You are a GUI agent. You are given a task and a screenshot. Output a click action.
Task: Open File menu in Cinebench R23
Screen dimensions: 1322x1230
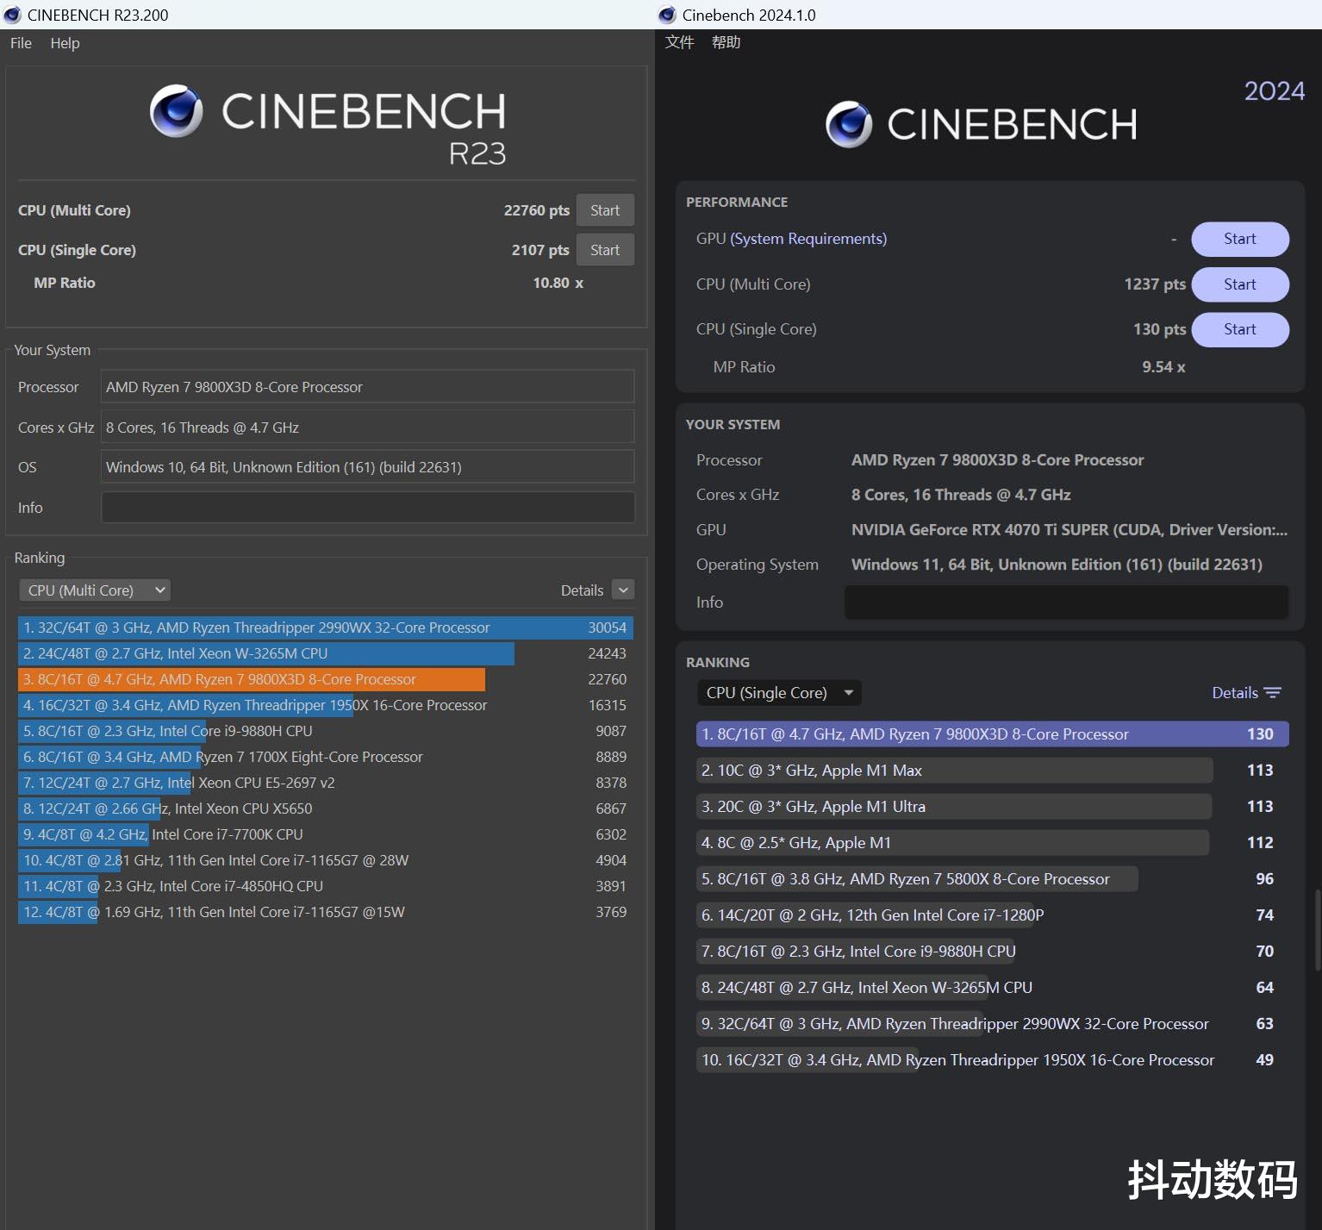[x=21, y=43]
